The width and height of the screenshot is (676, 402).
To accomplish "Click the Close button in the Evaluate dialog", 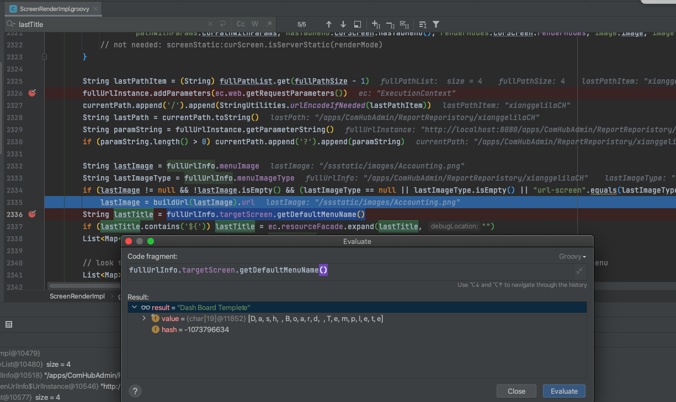I will click(517, 391).
